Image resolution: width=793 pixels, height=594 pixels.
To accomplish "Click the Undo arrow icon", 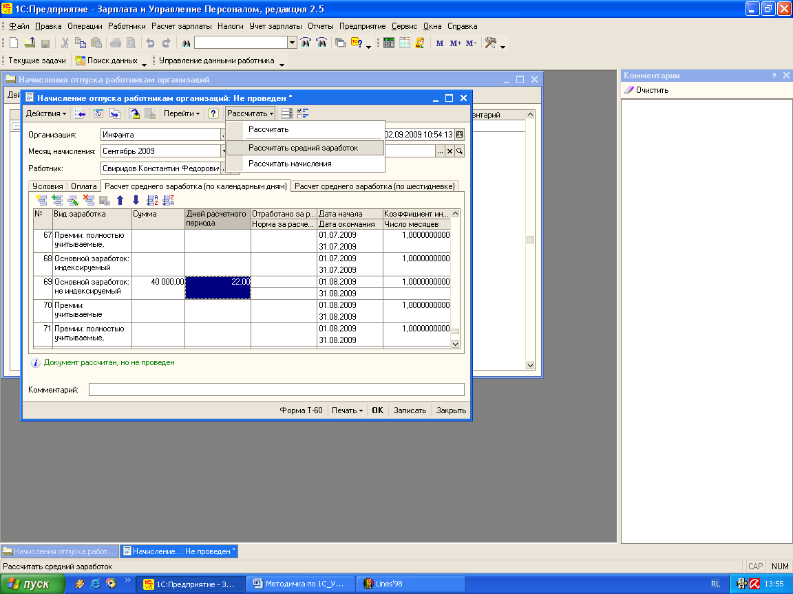I will coord(150,43).
